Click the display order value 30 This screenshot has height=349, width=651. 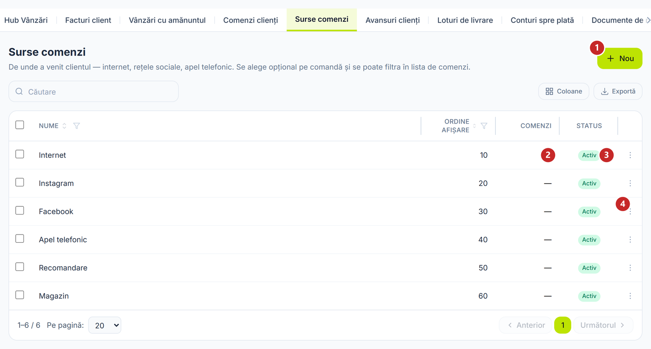(483, 212)
